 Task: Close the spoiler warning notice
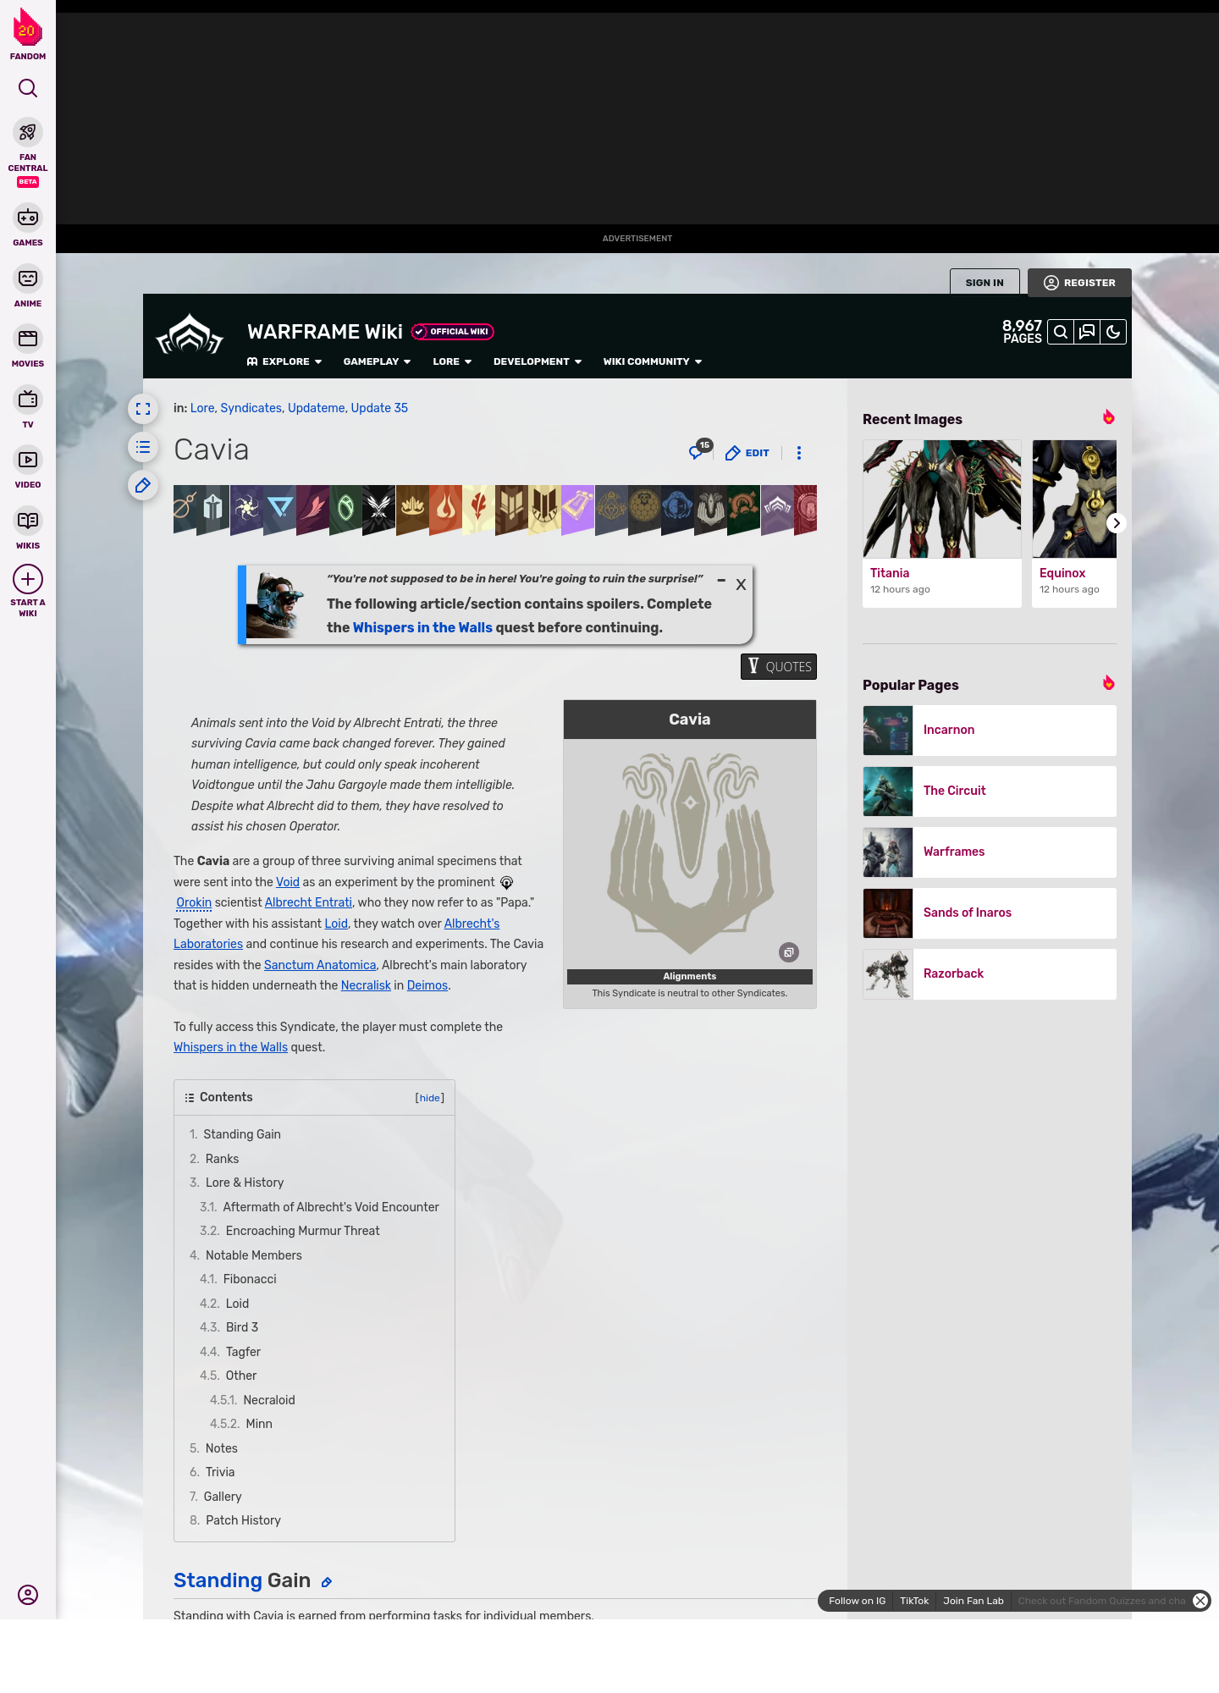pyautogui.click(x=741, y=585)
